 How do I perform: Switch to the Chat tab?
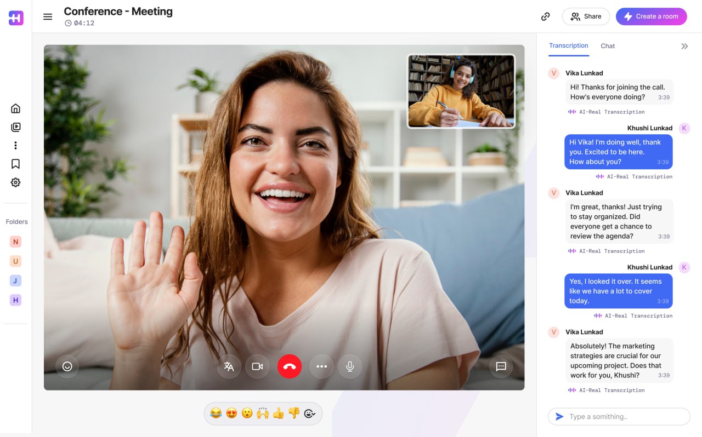point(608,46)
